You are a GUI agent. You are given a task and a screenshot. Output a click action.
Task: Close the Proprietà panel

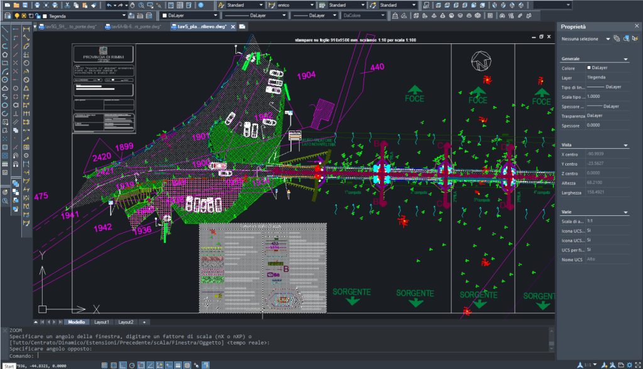635,27
